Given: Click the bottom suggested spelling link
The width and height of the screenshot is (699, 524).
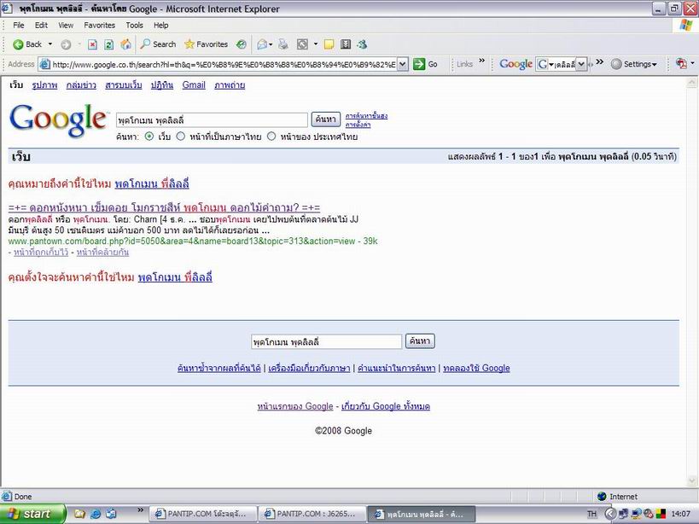Looking at the screenshot, I should tap(175, 277).
